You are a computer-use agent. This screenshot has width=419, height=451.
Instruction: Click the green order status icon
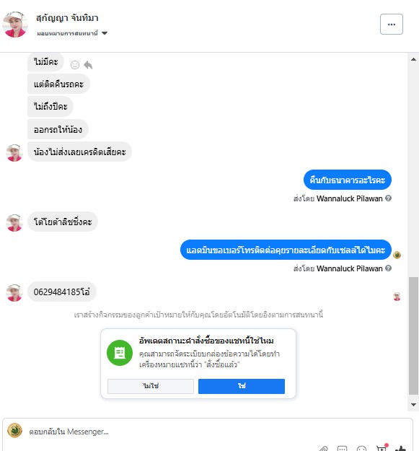point(120,353)
